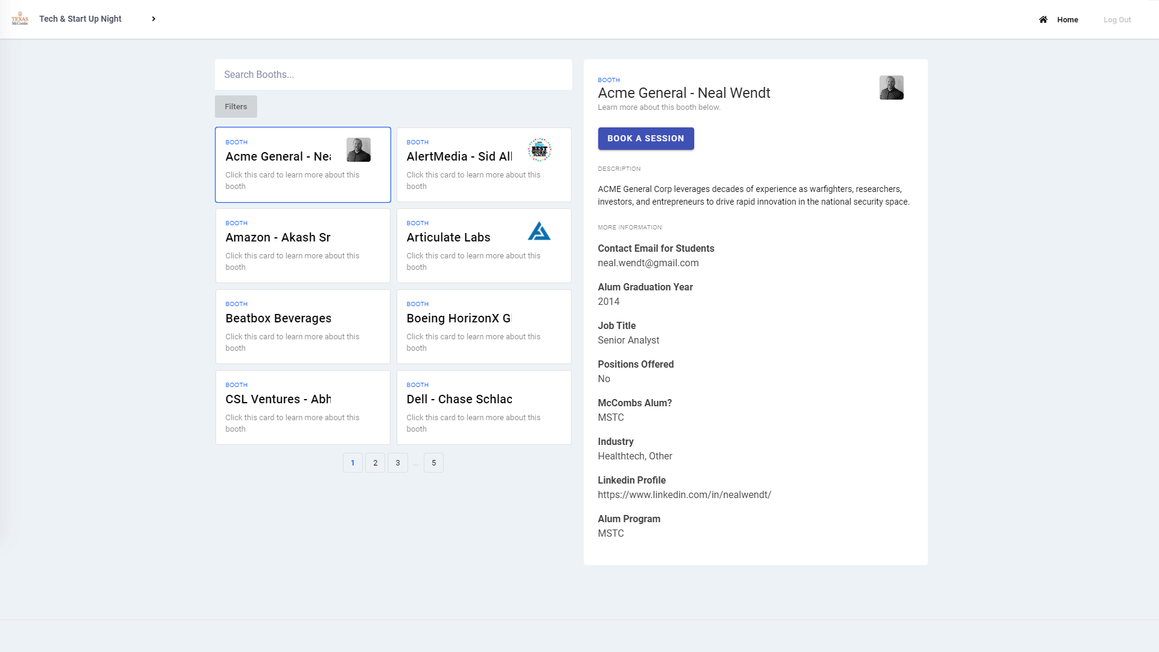Click the Log Out menu item
This screenshot has height=652, width=1159.
[x=1117, y=19]
